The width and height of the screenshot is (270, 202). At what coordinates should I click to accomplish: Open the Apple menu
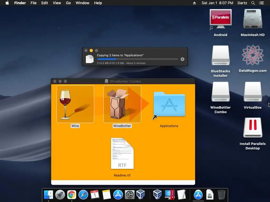(7, 3)
